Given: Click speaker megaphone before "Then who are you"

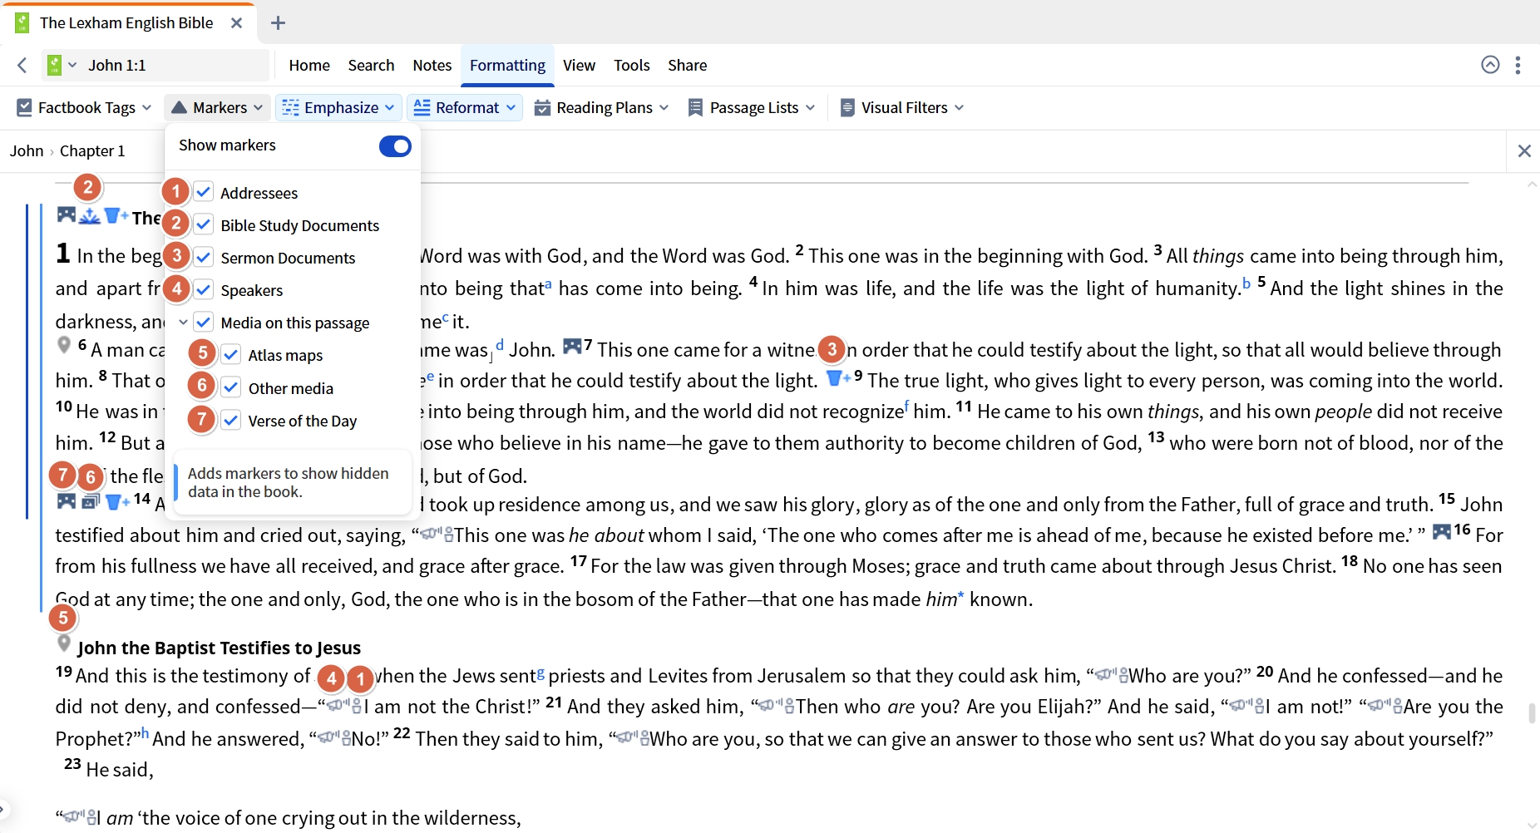Looking at the screenshot, I should click(x=770, y=706).
